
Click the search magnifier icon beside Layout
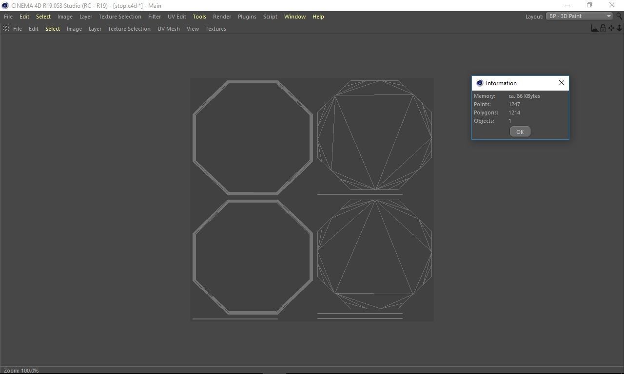(619, 16)
